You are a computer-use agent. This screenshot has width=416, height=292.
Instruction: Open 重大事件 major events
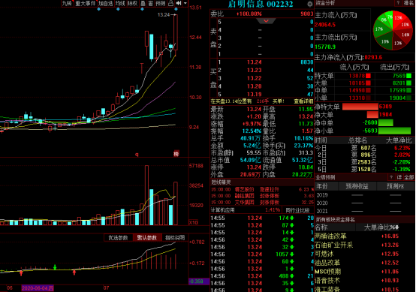click(85, 3)
